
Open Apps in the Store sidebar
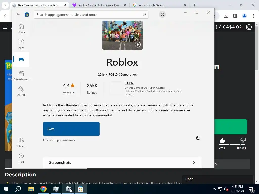tap(21, 44)
